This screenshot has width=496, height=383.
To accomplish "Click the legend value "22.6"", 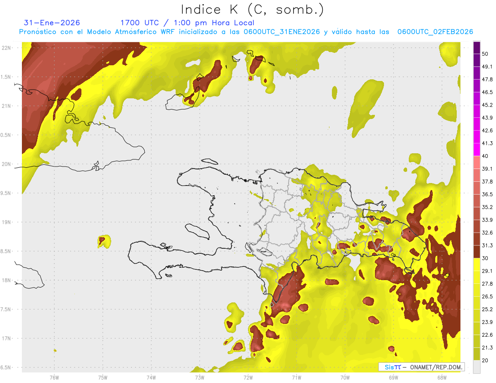I will pos(487,335).
